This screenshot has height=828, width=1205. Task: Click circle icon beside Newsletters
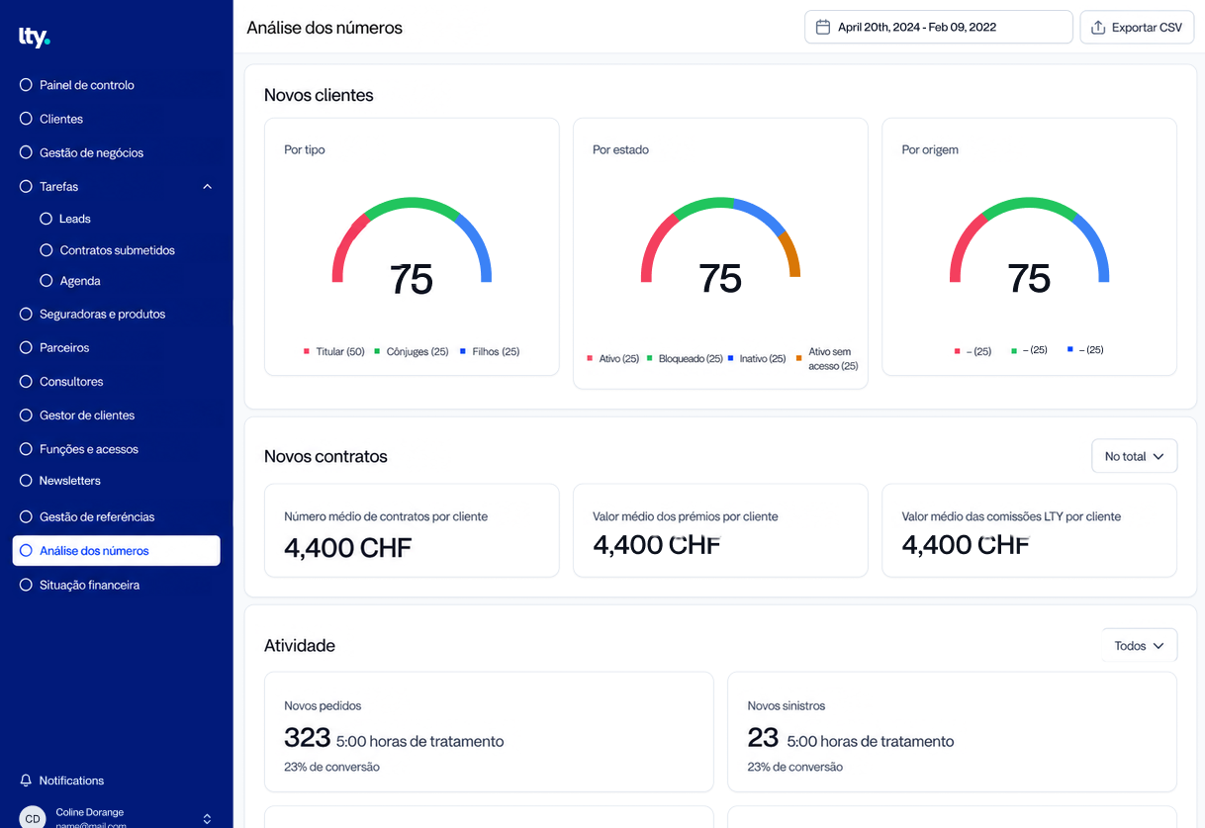point(27,481)
